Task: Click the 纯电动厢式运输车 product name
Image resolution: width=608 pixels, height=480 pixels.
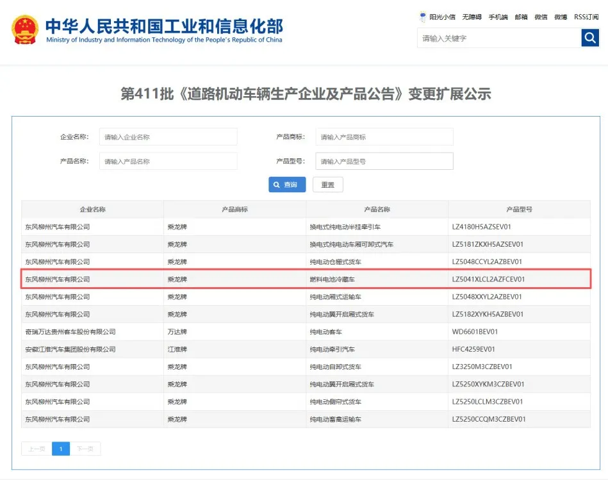Action: pos(336,297)
